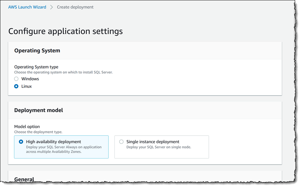Click the Configure application settings page title
The image size is (302, 188).
(x=66, y=31)
